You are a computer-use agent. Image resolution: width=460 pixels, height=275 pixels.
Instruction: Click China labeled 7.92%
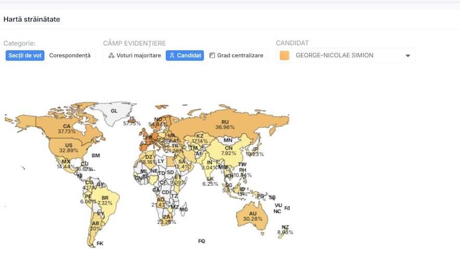point(228,150)
